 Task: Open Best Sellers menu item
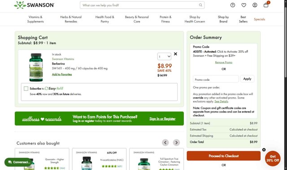[243, 19]
